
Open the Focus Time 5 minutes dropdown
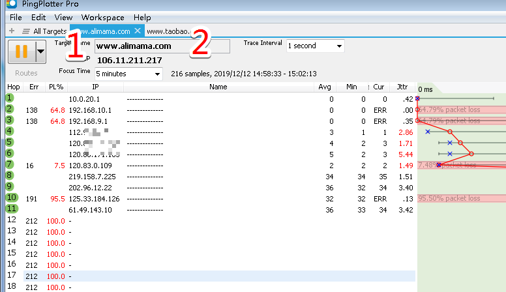point(128,74)
